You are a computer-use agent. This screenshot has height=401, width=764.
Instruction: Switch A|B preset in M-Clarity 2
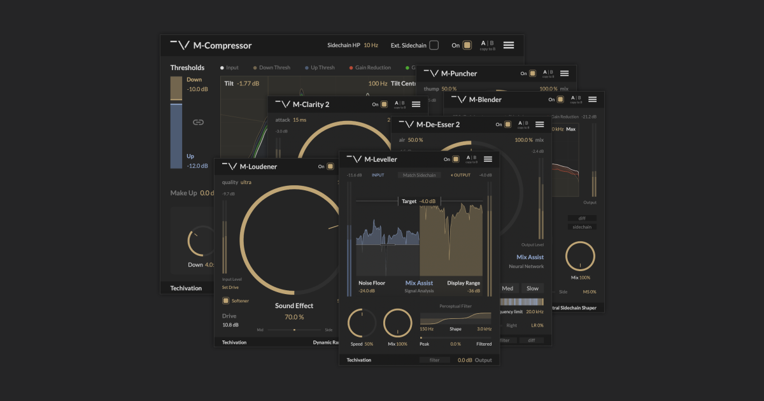[399, 104]
